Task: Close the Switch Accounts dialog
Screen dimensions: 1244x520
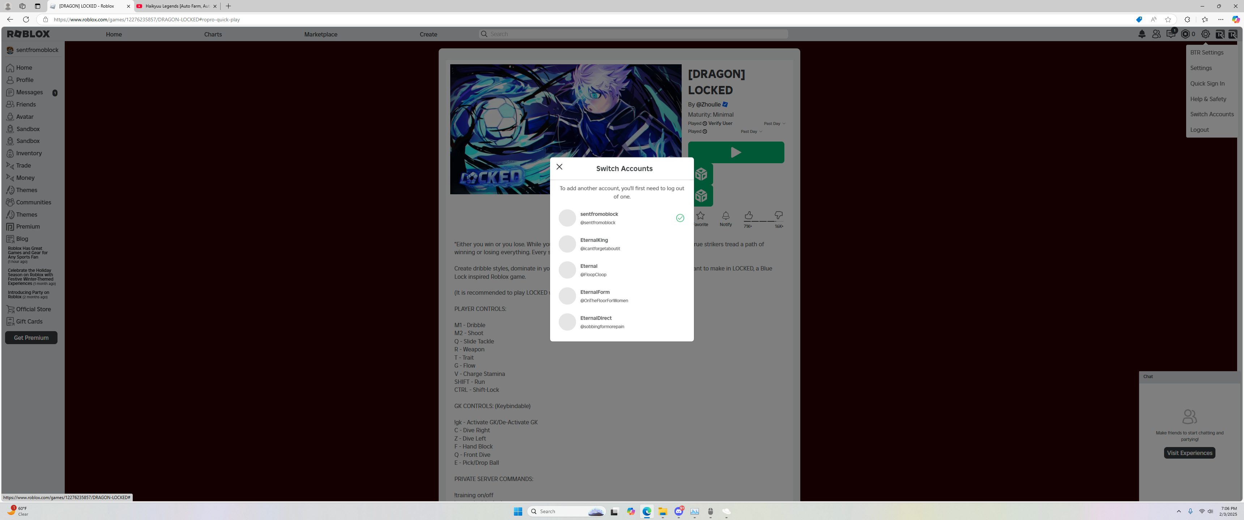Action: [559, 167]
